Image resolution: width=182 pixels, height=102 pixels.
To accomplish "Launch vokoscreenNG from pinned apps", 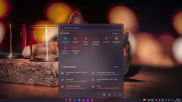I will 75,50.
